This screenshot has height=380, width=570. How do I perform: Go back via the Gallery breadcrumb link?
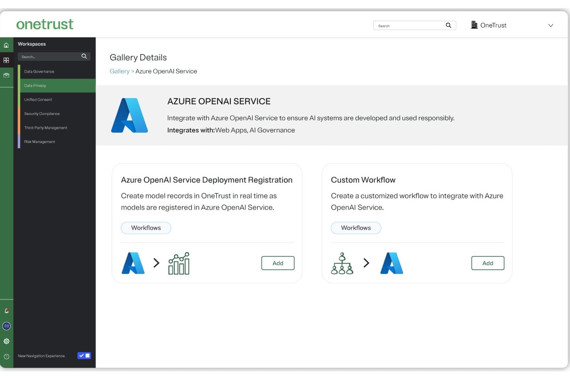coord(119,71)
